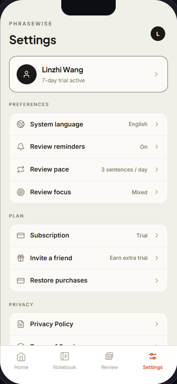Tap the bell icon for Review reminders
Viewport: 177px width, 384px height.
pyautogui.click(x=21, y=147)
